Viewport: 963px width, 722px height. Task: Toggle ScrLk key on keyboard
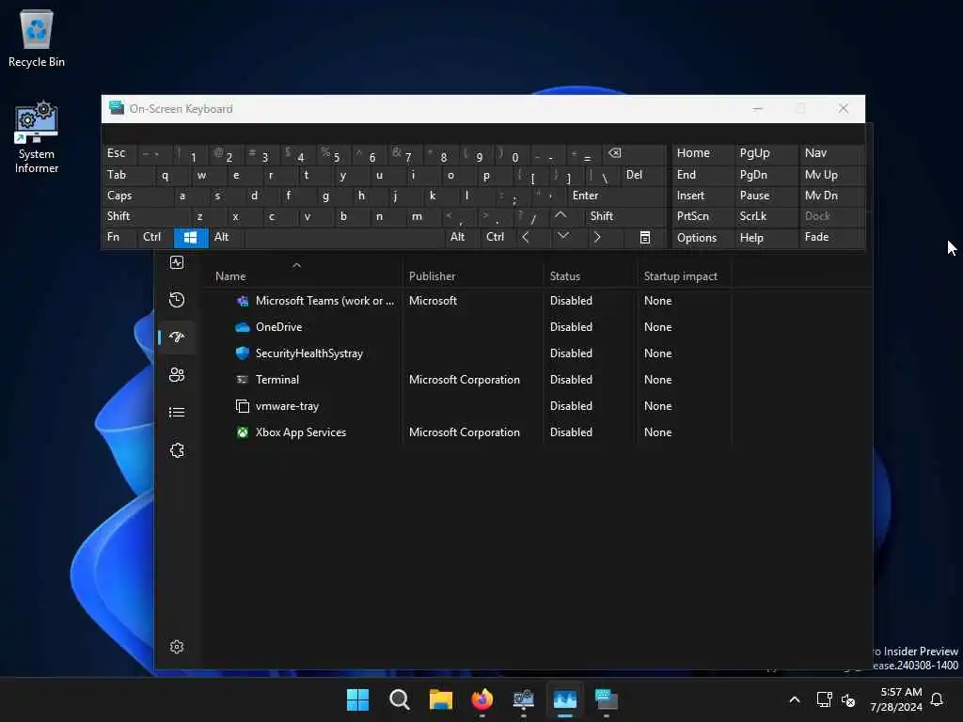765,216
